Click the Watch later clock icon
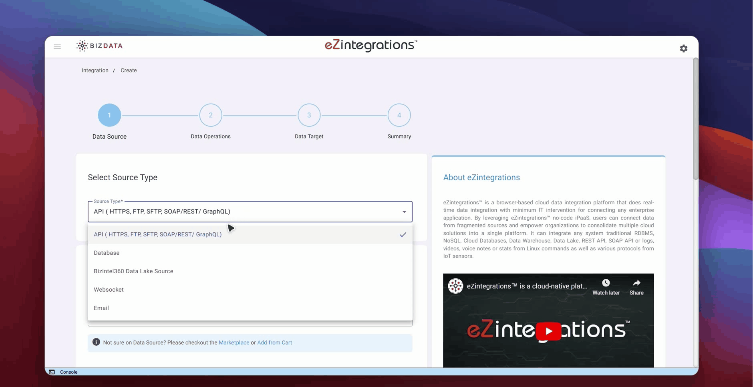The width and height of the screenshot is (753, 387). click(x=606, y=283)
